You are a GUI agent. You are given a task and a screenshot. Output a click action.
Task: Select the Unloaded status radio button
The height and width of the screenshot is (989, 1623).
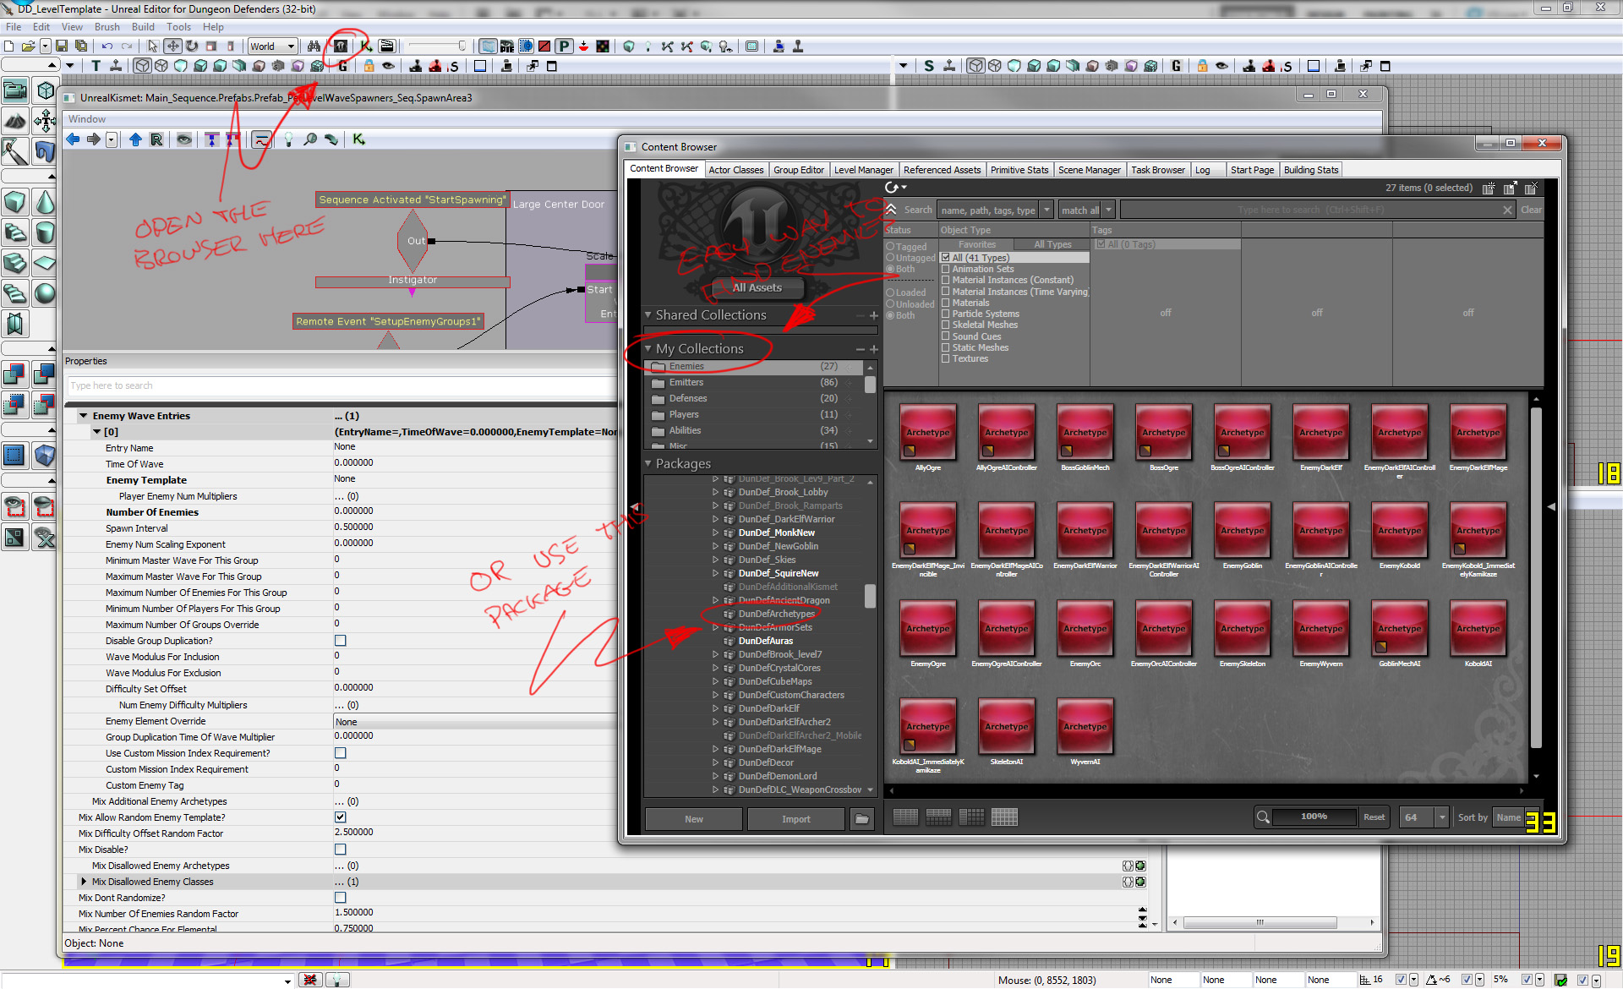pyautogui.click(x=890, y=304)
